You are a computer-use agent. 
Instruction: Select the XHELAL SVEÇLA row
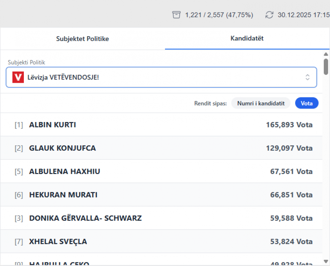pos(161,241)
